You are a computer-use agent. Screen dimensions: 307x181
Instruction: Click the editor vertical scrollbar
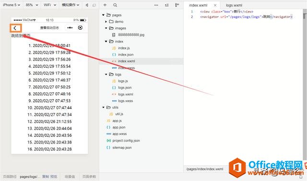(x=305, y=84)
